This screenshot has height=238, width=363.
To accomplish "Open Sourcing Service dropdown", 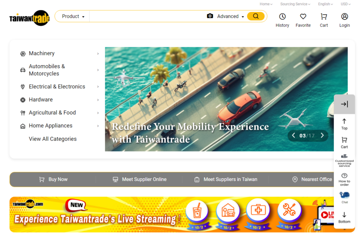I will 295,4.
